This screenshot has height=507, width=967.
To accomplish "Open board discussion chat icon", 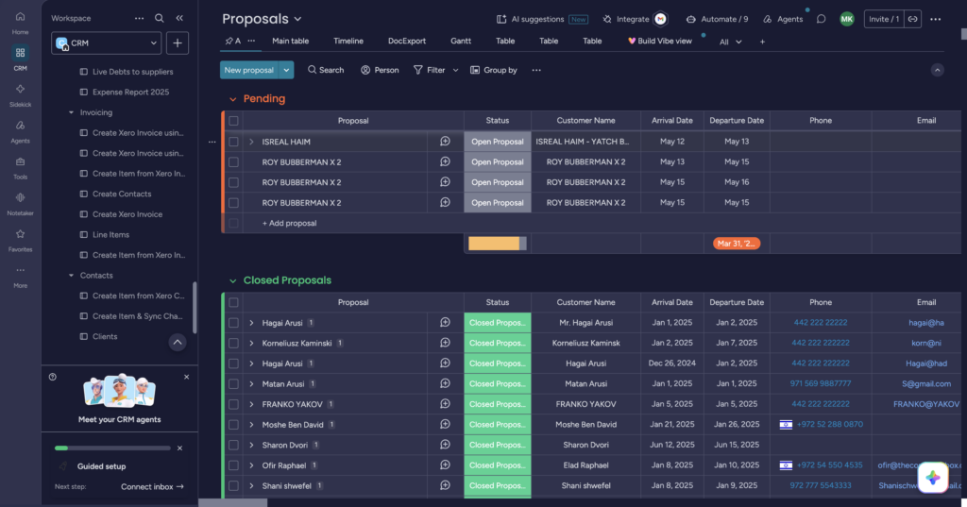I will coord(821,19).
